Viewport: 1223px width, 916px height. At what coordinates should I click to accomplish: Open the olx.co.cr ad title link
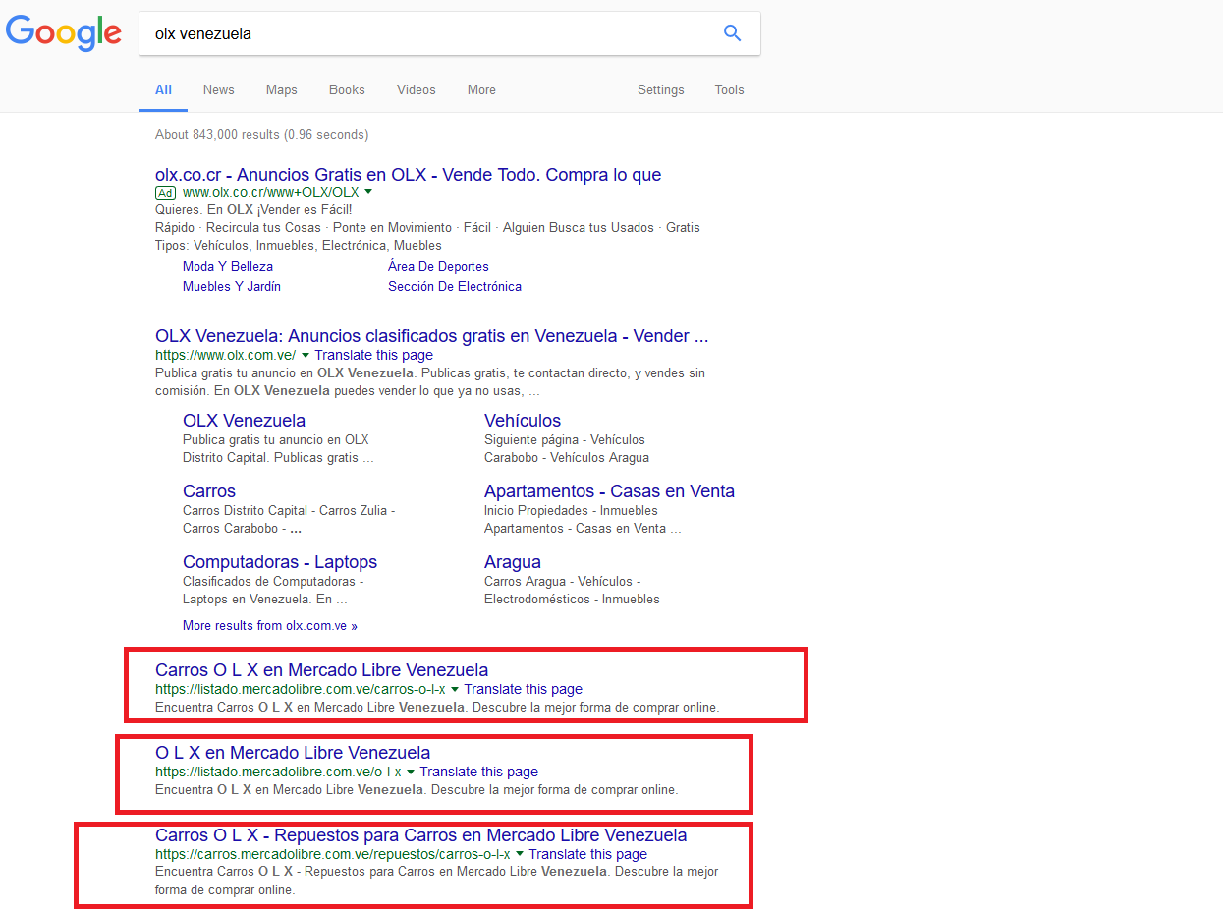(409, 175)
